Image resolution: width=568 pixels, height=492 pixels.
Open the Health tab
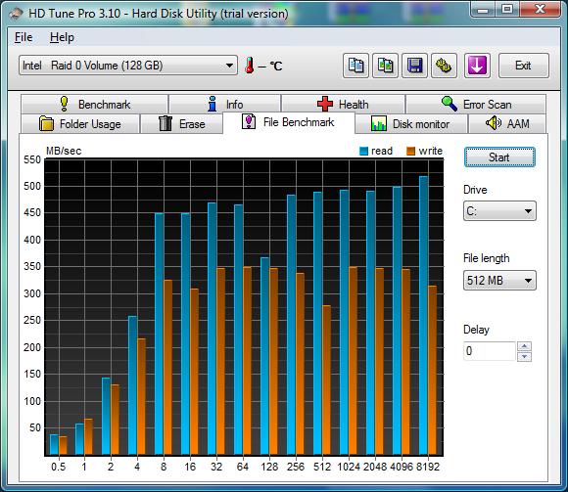coord(343,105)
